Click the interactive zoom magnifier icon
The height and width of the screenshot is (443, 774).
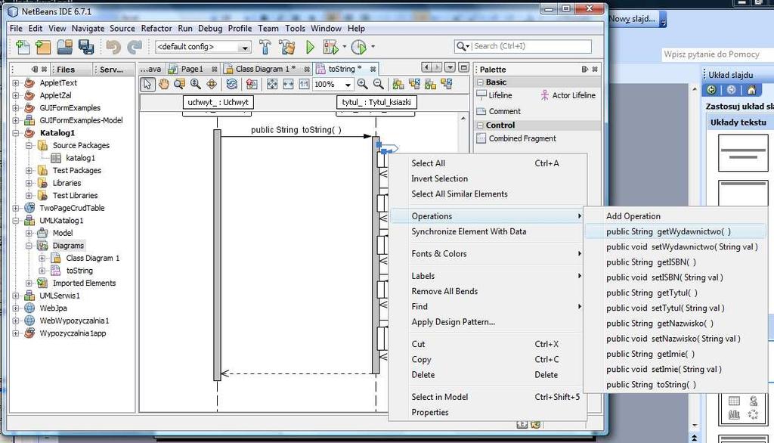point(196,84)
